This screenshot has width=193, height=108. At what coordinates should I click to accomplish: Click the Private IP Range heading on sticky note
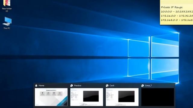172,7
